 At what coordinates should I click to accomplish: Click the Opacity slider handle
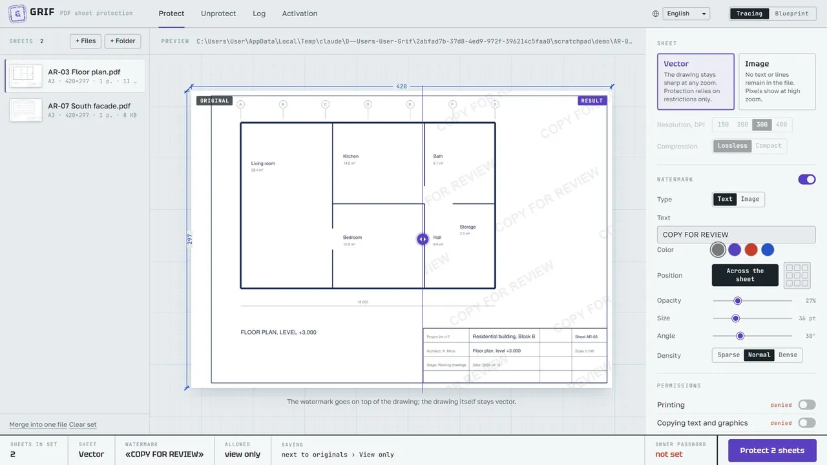tap(738, 301)
